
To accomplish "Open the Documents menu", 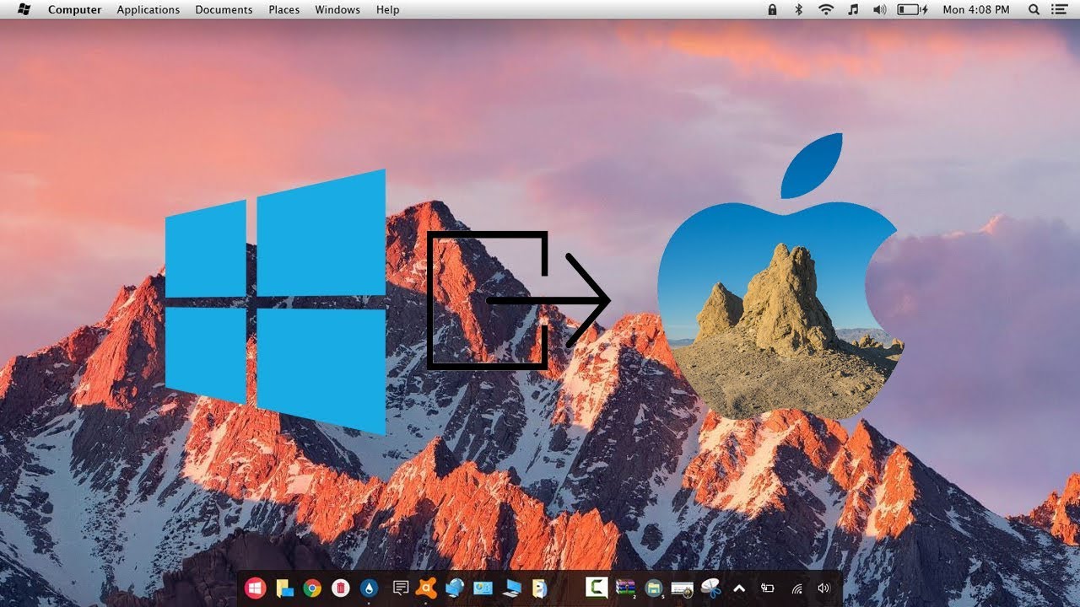I will 224,10.
